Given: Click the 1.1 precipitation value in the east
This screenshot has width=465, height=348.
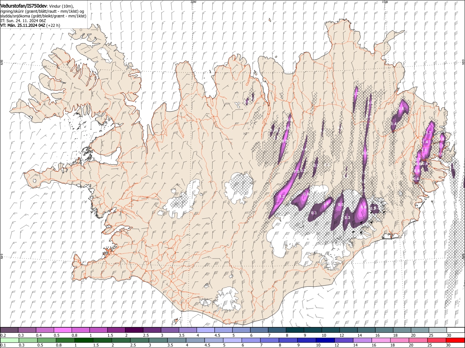Looking at the screenshot, I should 424,150.
